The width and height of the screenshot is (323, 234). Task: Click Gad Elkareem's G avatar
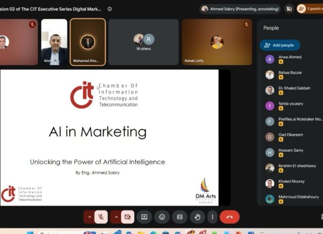(270, 137)
